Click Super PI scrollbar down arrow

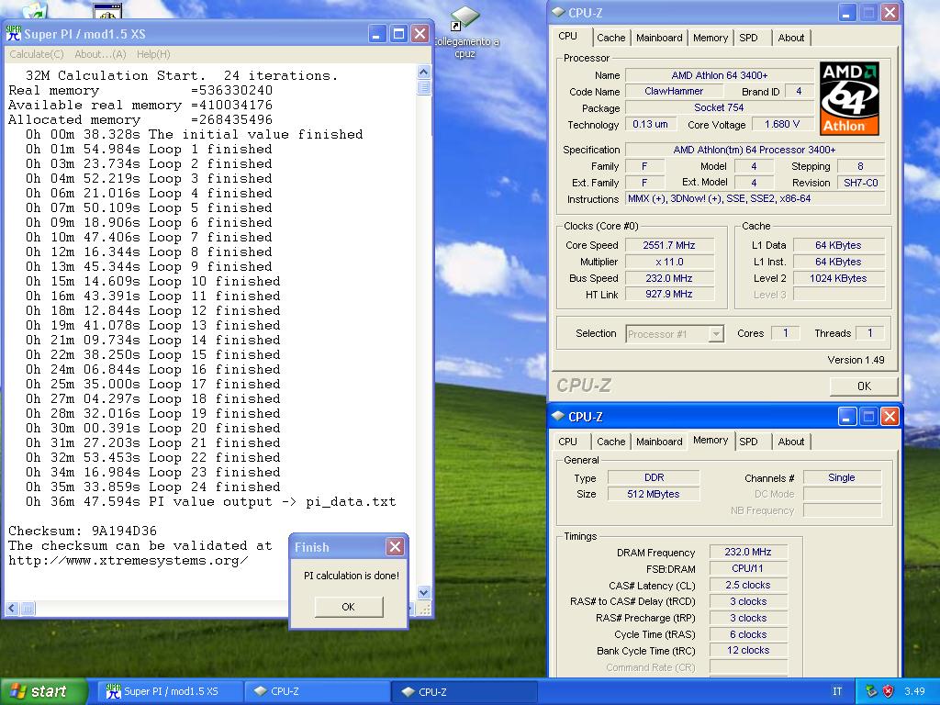(423, 592)
